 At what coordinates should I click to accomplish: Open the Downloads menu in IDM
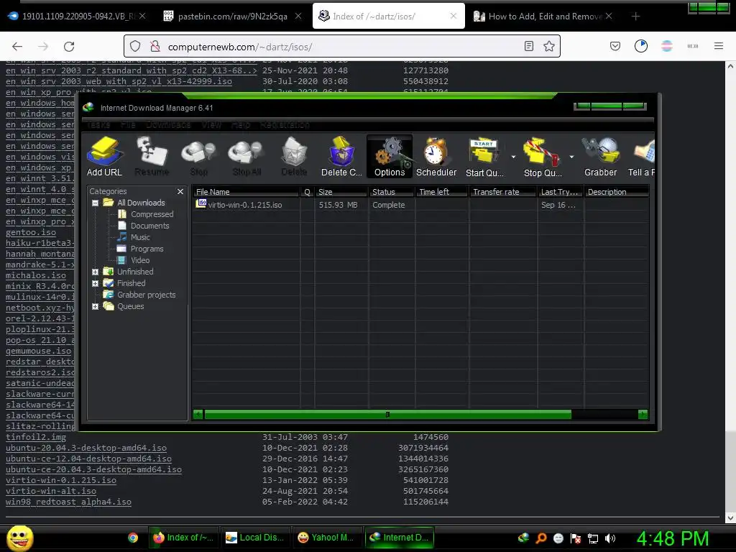168,124
